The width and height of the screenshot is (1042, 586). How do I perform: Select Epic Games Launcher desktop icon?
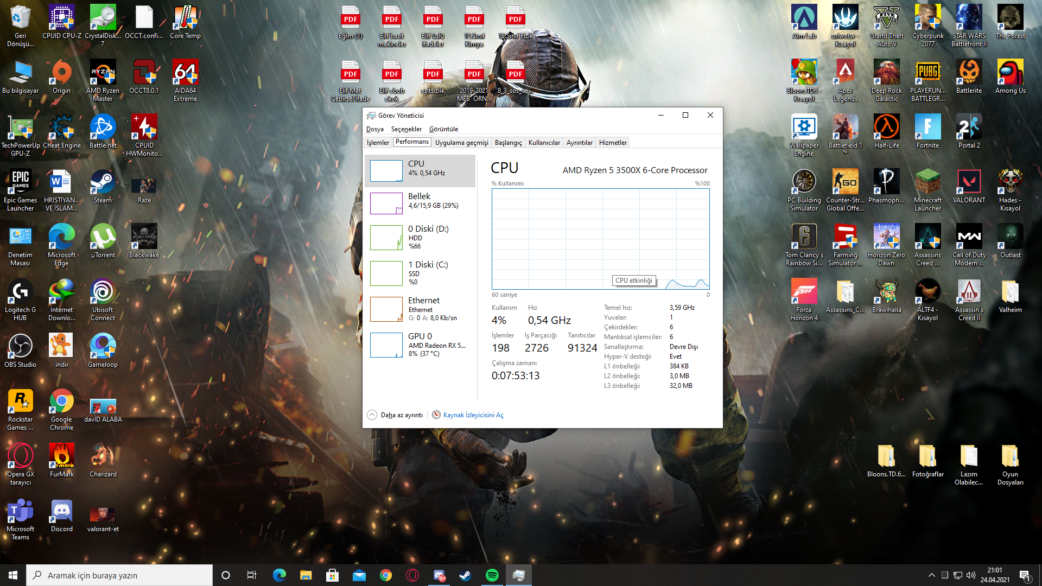21,190
